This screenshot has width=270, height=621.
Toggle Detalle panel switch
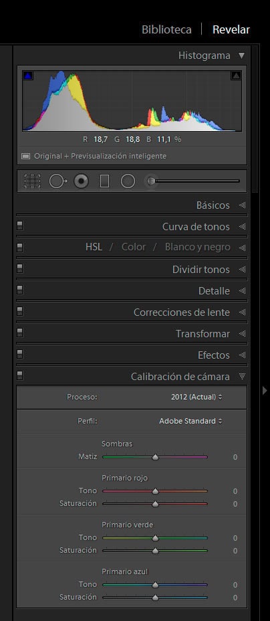coord(20,290)
